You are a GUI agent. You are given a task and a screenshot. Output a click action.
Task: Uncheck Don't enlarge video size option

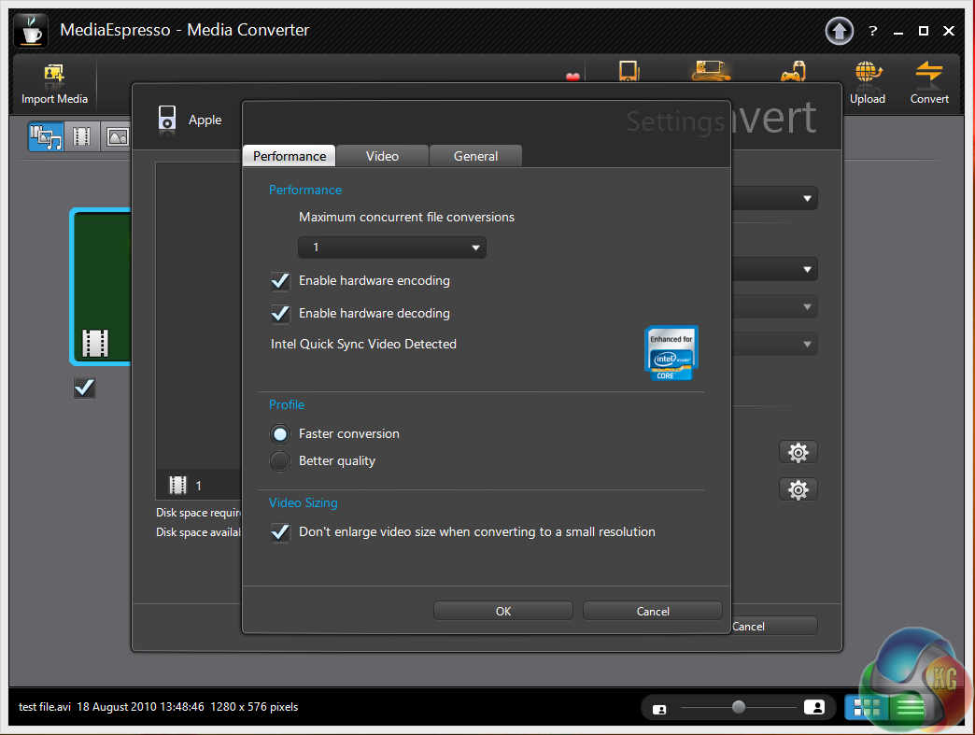(280, 532)
